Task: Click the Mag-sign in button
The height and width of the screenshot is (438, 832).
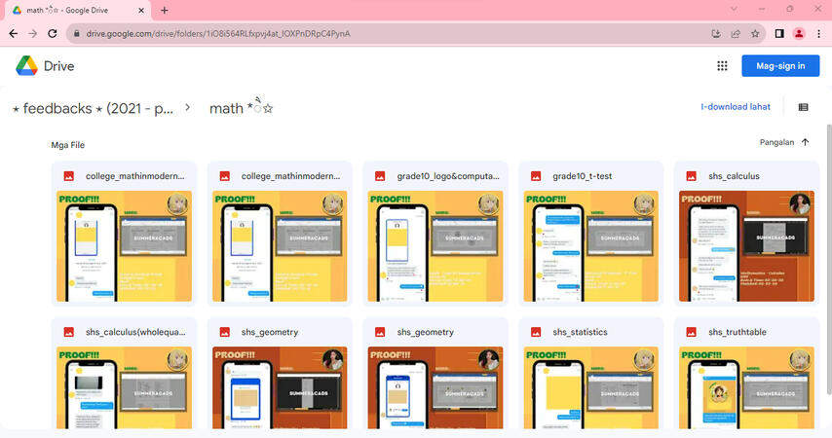Action: click(780, 66)
